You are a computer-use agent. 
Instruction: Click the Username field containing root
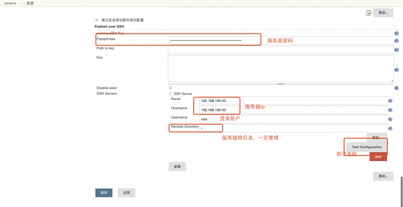click(293, 119)
